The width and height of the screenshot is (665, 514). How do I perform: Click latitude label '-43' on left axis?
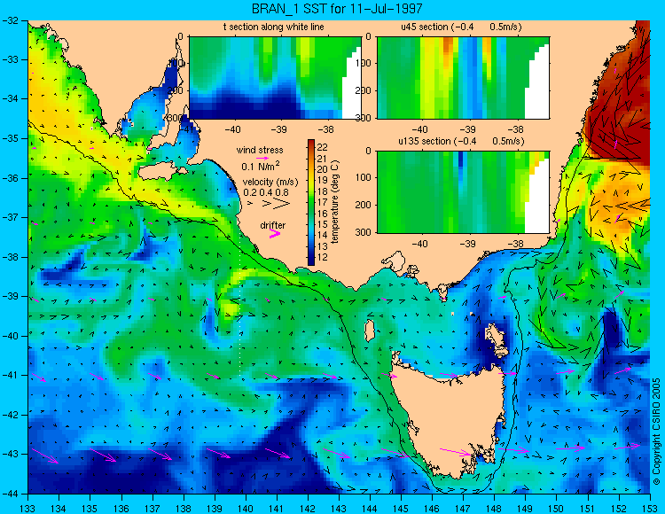(x=10, y=455)
